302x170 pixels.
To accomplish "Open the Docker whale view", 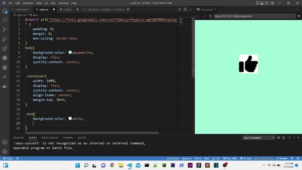I will click(x=5, y=86).
